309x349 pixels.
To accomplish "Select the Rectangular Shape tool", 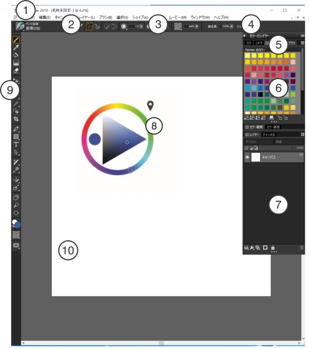I will tap(16, 137).
